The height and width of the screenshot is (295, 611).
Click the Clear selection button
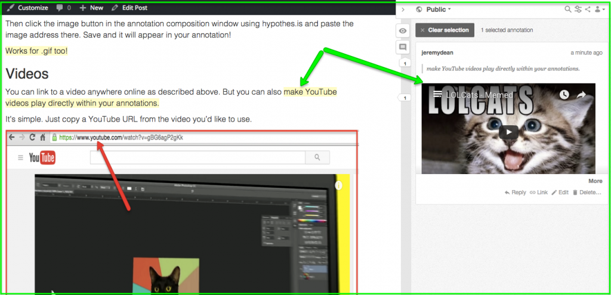coord(445,30)
